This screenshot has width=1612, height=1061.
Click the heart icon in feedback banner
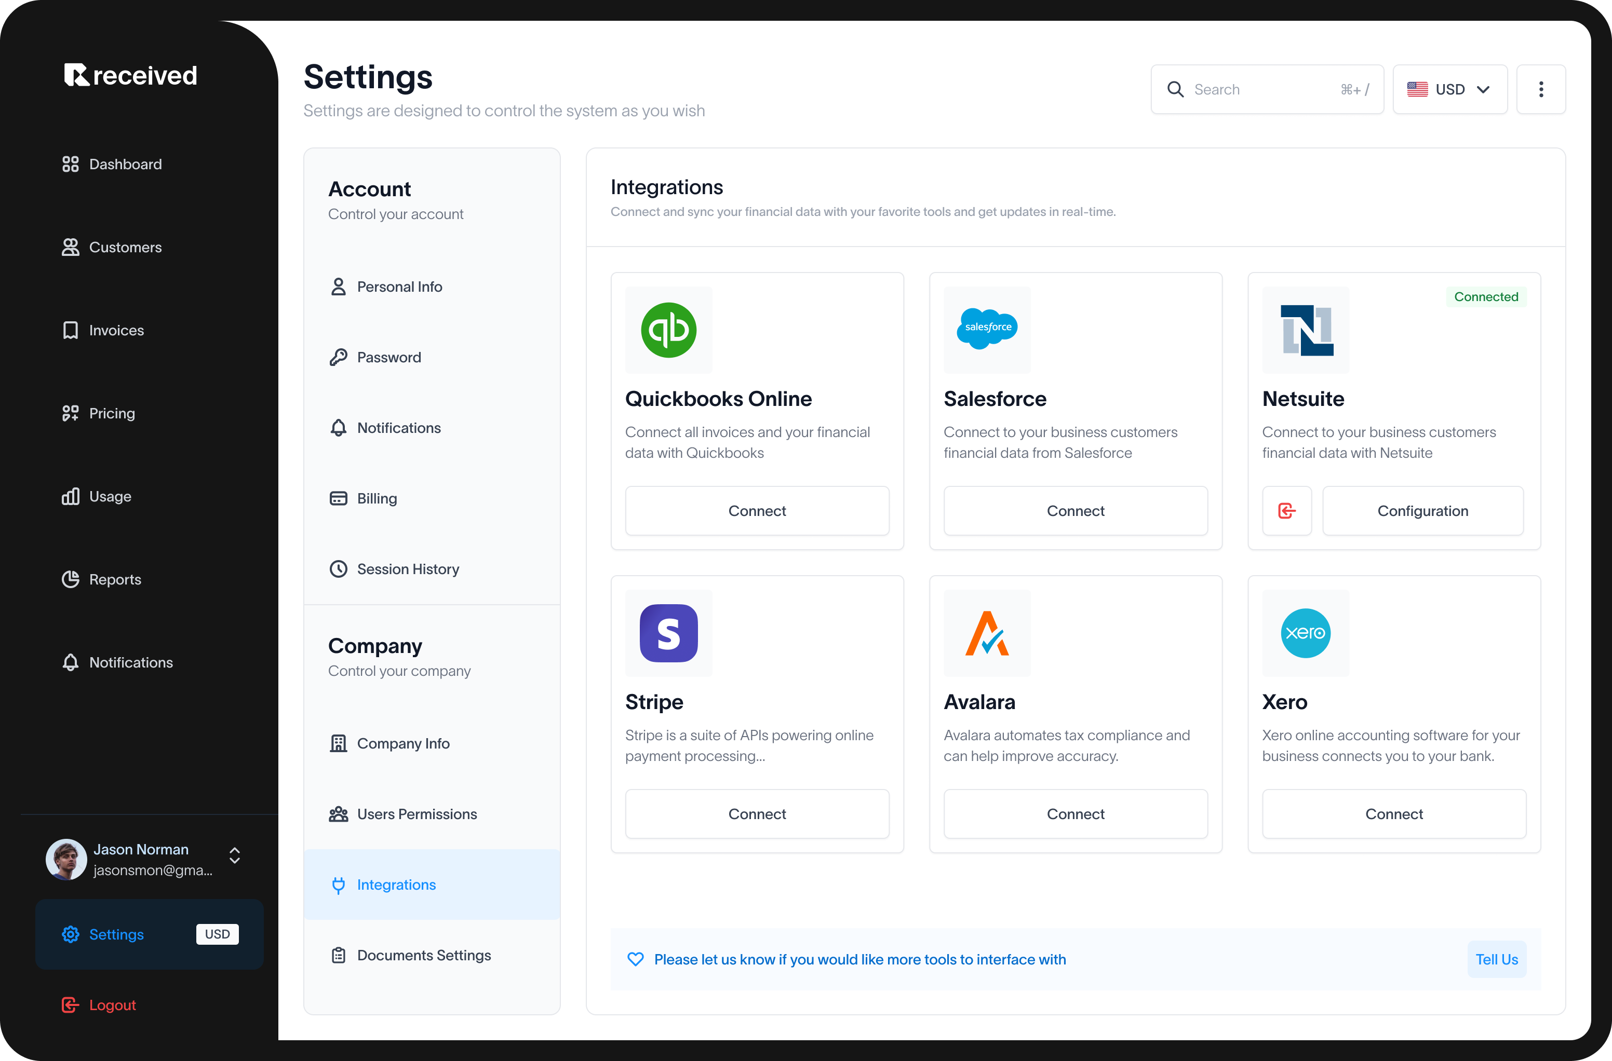coord(635,959)
